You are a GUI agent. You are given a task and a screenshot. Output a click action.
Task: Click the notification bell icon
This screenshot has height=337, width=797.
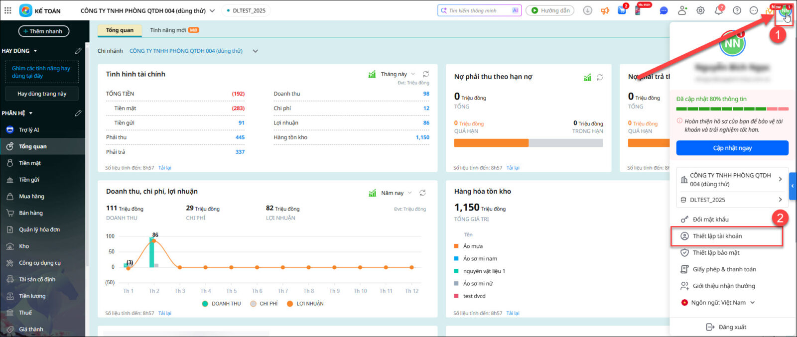[x=719, y=10]
